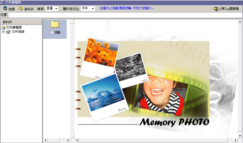Click the preview pane left scroll arrow
Image resolution: width=243 pixels, height=143 pixels.
(x=77, y=140)
